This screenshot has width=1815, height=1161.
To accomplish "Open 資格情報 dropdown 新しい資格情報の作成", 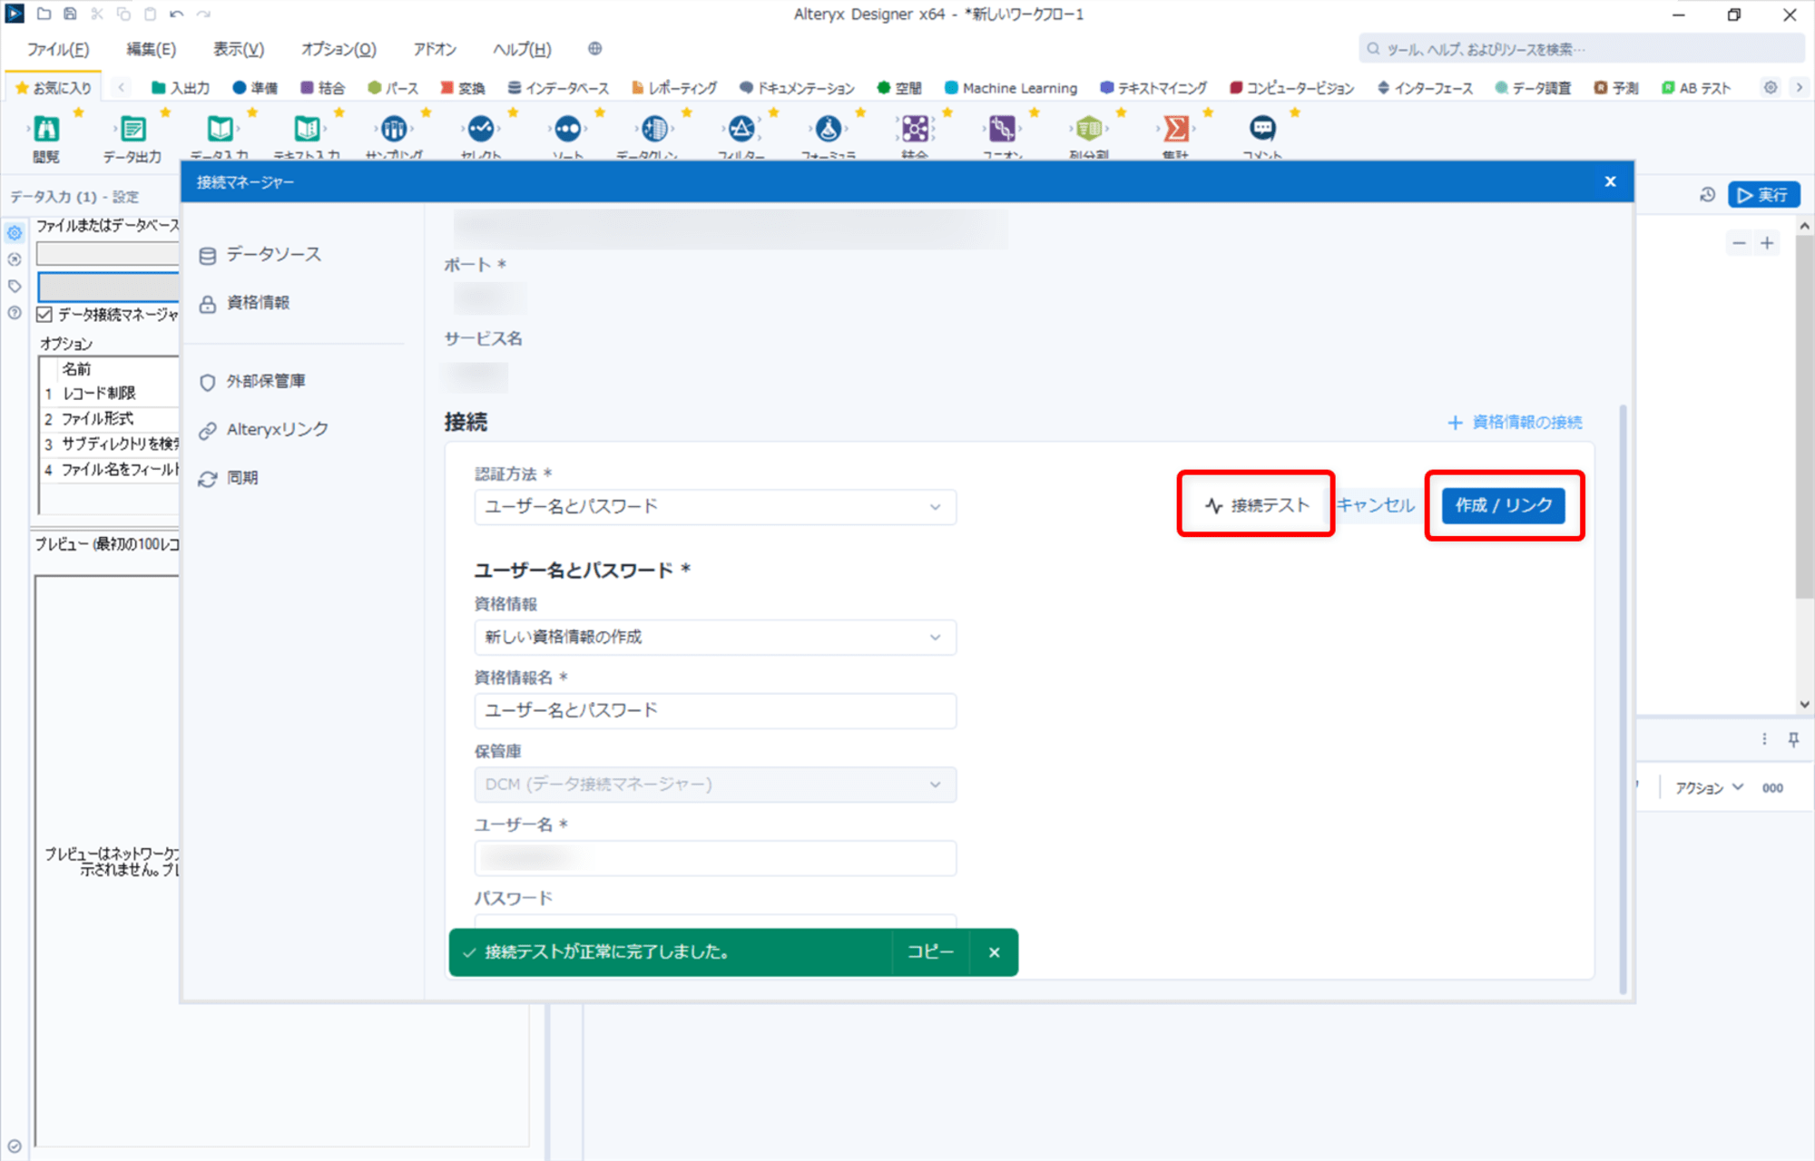I will pyautogui.click(x=715, y=638).
